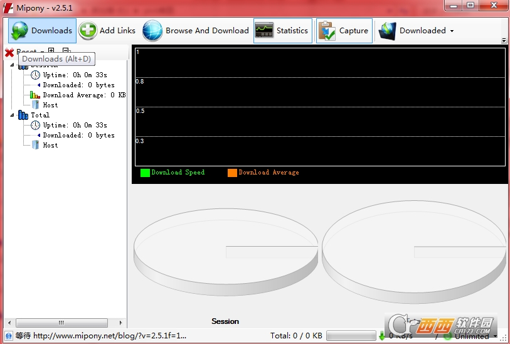Click the status bar progress bar
The width and height of the screenshot is (510, 344).
coord(351,336)
